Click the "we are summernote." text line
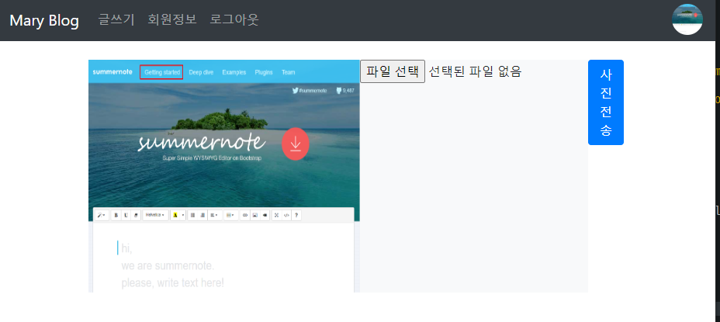The height and width of the screenshot is (322, 720). point(168,266)
